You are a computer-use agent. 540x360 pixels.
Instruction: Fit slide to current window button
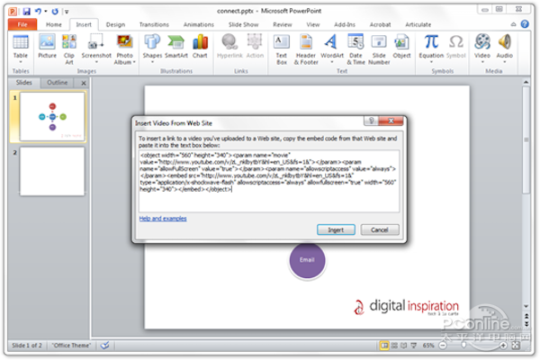tap(516, 346)
